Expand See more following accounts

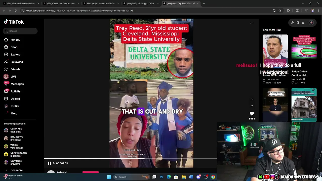click(17, 170)
